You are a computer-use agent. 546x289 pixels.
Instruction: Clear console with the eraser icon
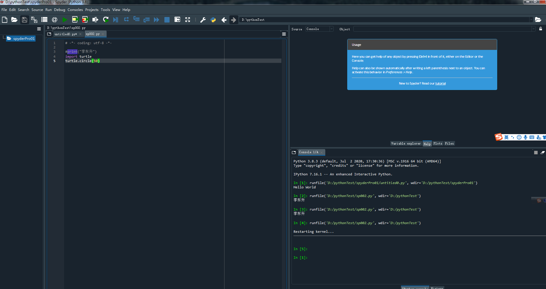543,153
